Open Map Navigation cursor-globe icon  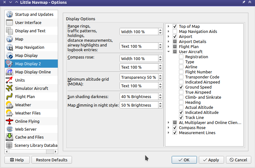click(9, 47)
